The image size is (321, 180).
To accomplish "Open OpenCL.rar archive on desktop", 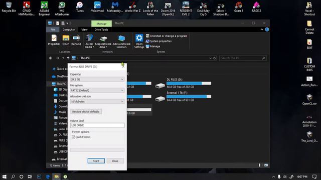I will (309, 99).
